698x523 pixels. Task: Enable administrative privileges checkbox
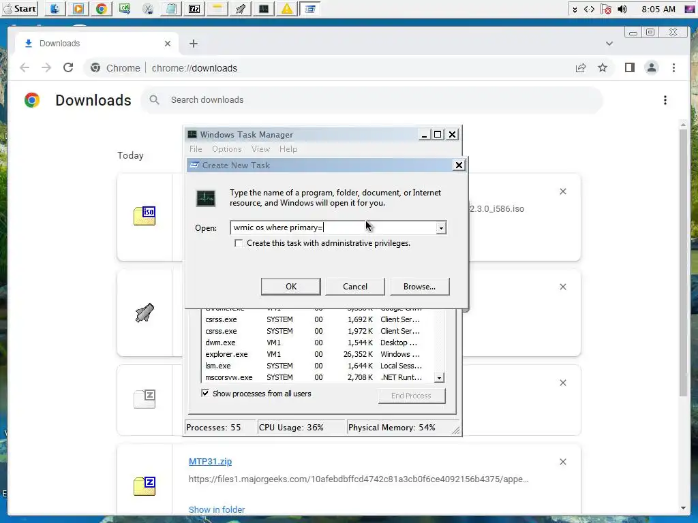click(x=239, y=243)
